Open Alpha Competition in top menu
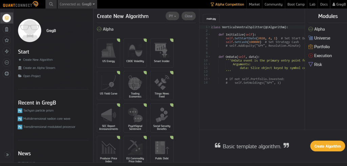Screen dimensions: 347x166 tap(227, 4)
